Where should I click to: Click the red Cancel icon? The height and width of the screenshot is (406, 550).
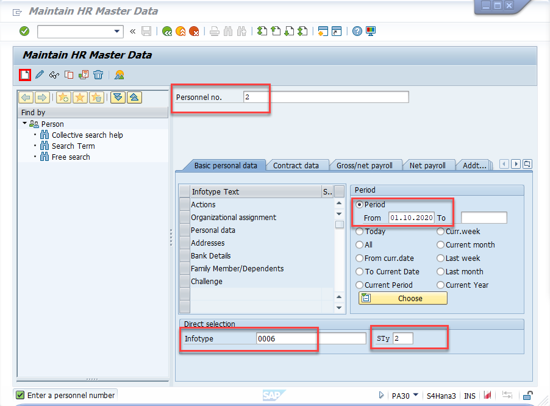[194, 31]
